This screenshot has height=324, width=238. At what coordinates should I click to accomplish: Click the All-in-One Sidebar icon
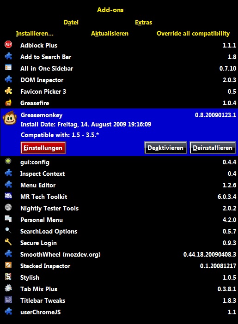(8, 67)
